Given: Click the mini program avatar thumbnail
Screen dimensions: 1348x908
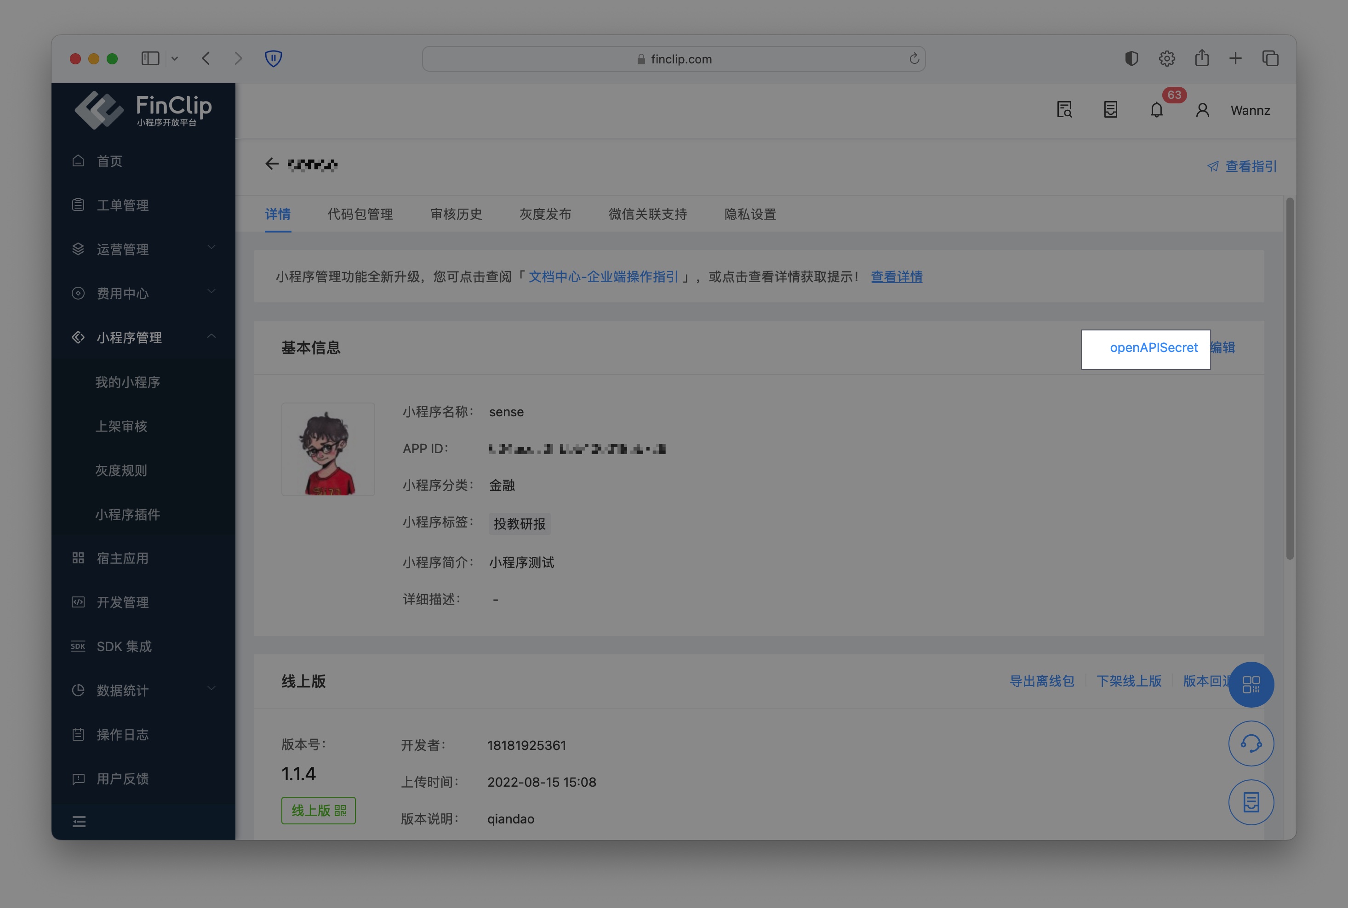Looking at the screenshot, I should [x=328, y=449].
